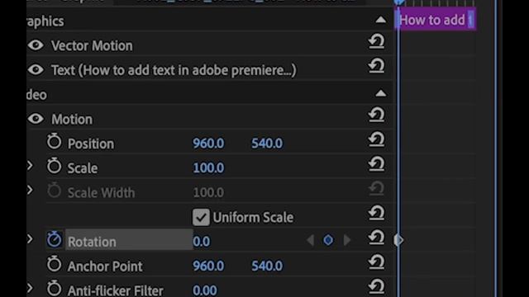
Task: Toggle Anchor Point animation stopwatch
Action: click(x=54, y=264)
